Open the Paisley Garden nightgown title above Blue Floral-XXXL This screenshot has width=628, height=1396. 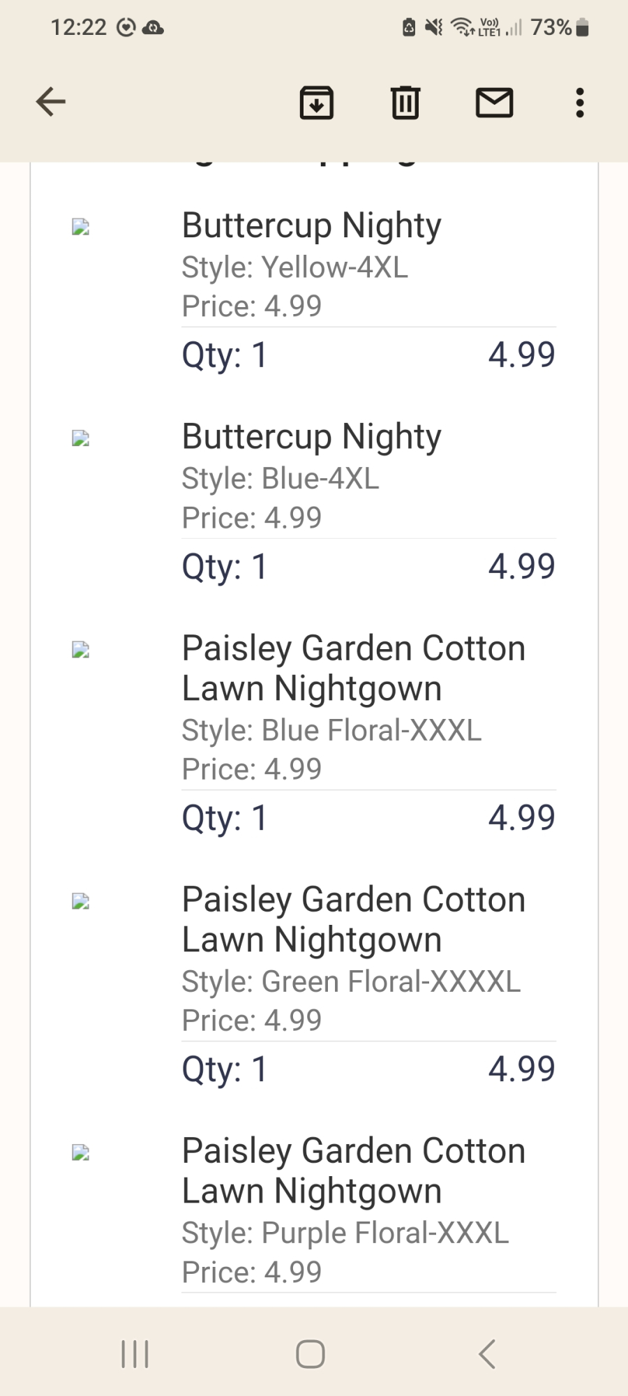(x=354, y=668)
